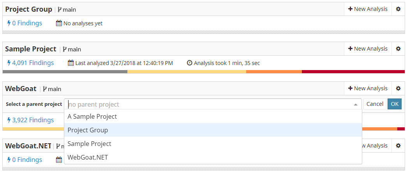The width and height of the screenshot is (409, 174).
Task: Confirm parent selection with OK
Action: [395, 104]
